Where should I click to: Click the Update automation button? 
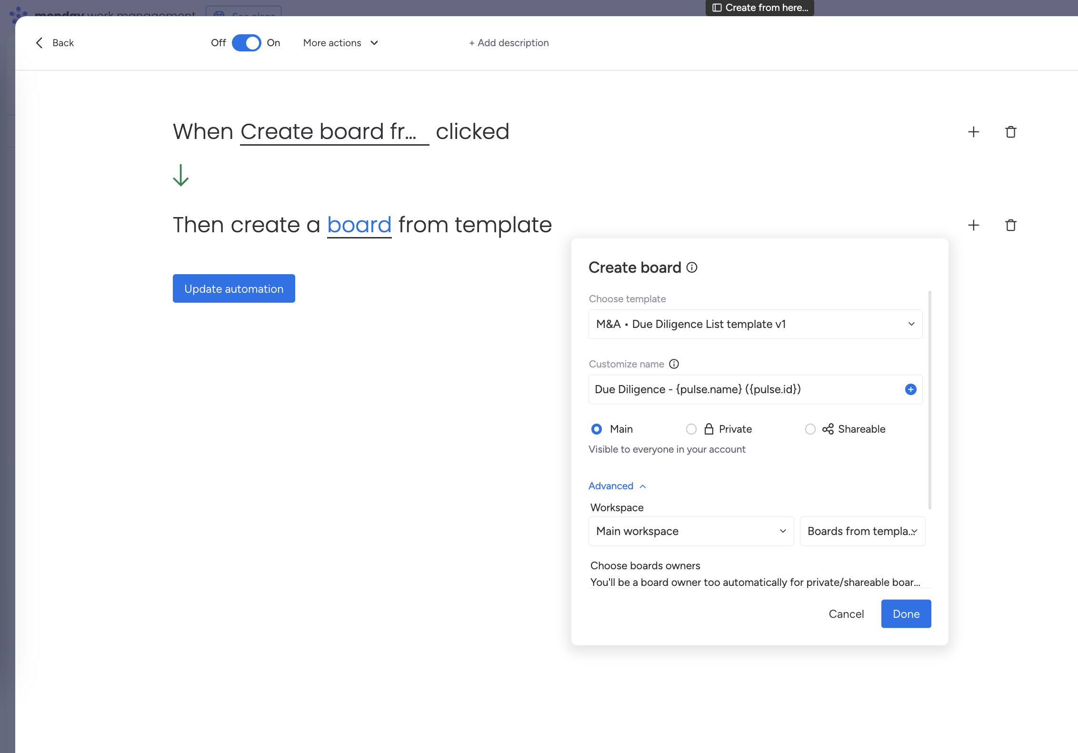(x=234, y=288)
